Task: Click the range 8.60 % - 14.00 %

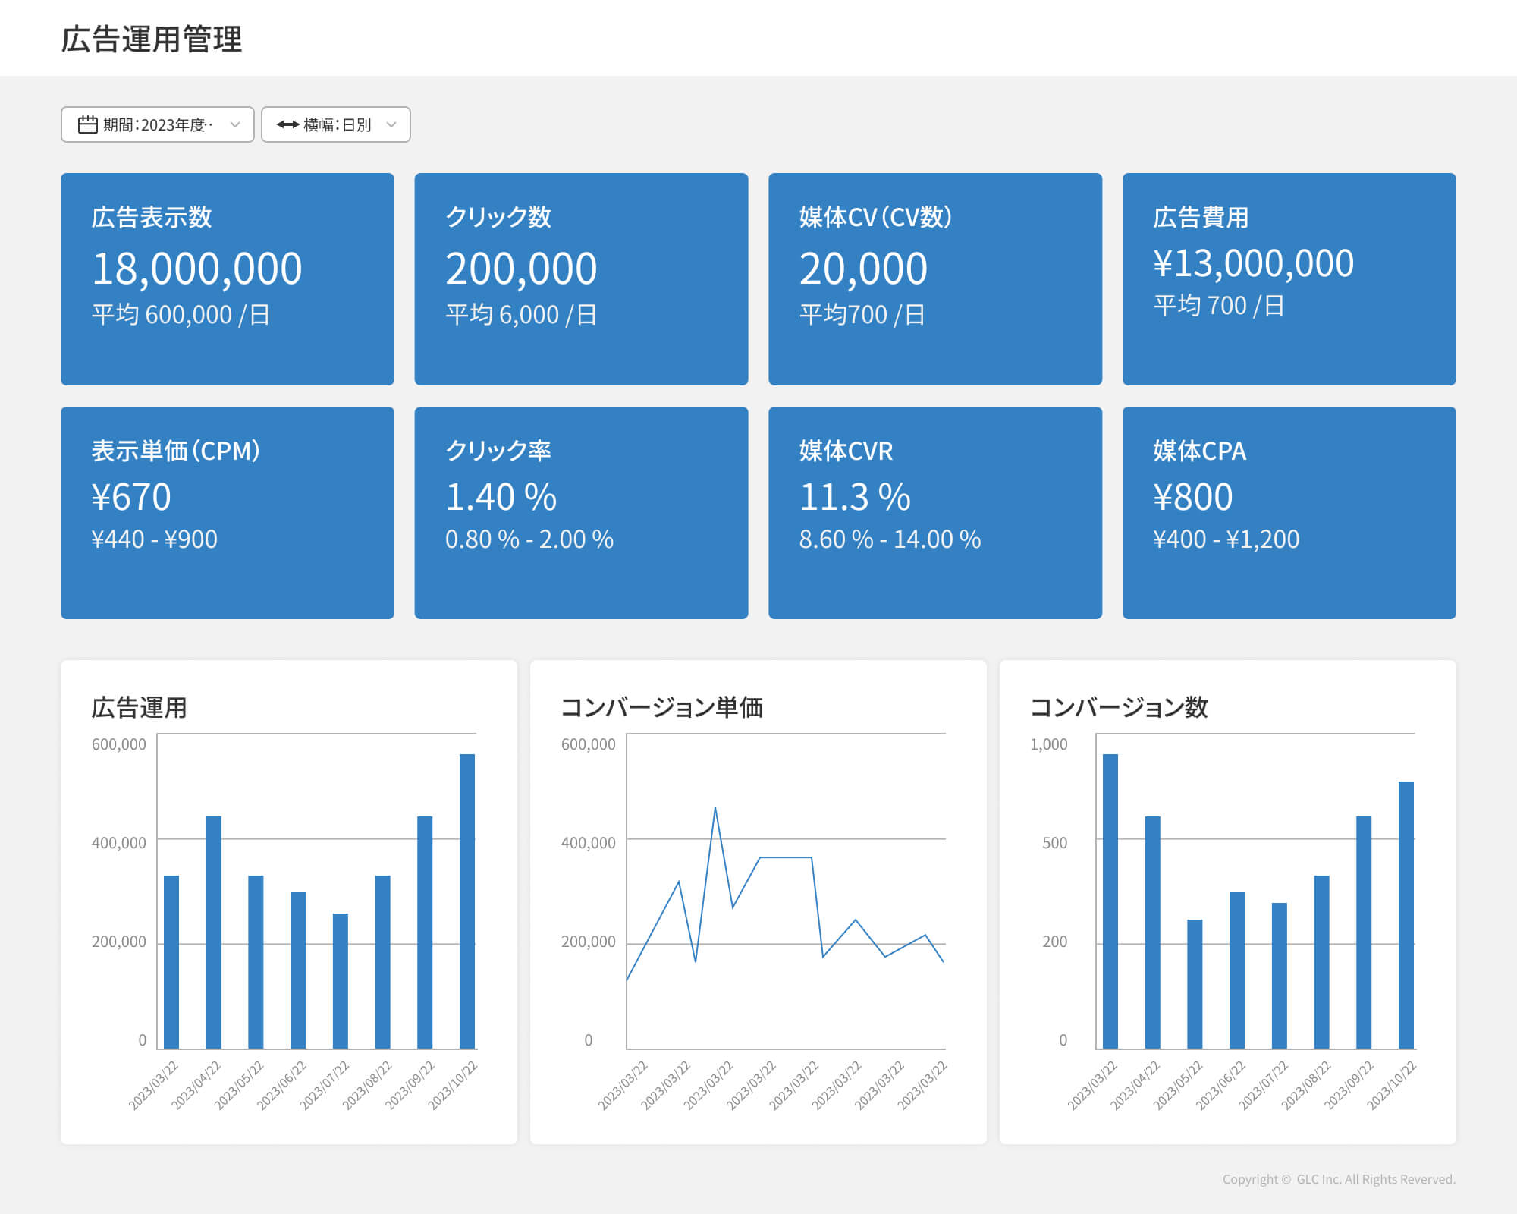Action: click(x=890, y=539)
